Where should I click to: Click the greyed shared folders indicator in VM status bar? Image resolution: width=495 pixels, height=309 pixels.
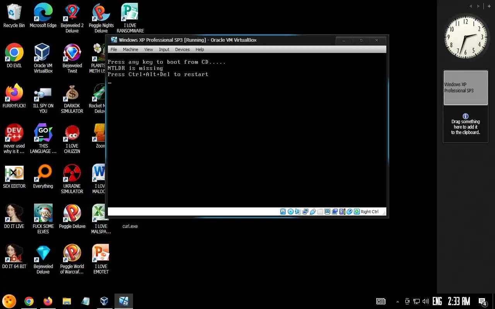pos(320,212)
